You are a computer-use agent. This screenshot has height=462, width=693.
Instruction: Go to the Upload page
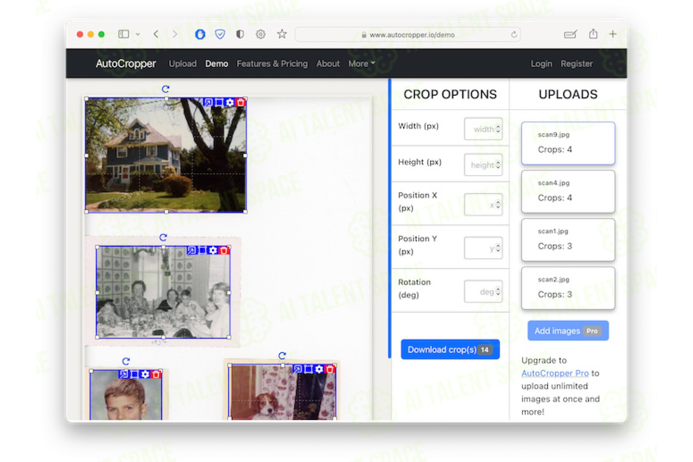[x=182, y=64]
